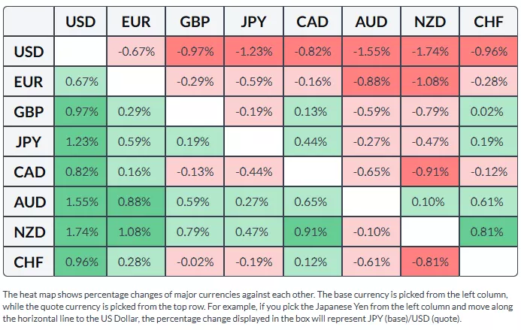The image size is (521, 330).
Task: Click the 0.10% cell for AUD/NZD
Action: coord(429,202)
